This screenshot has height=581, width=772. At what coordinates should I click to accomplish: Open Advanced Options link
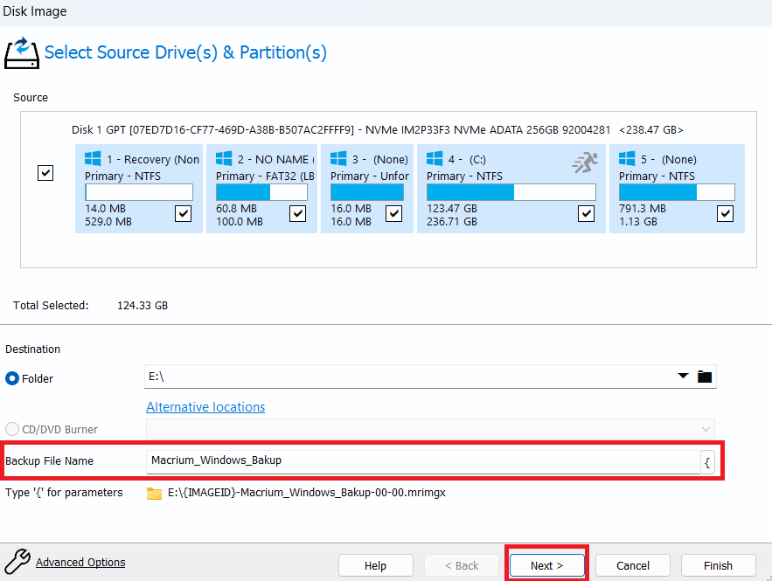click(x=80, y=562)
